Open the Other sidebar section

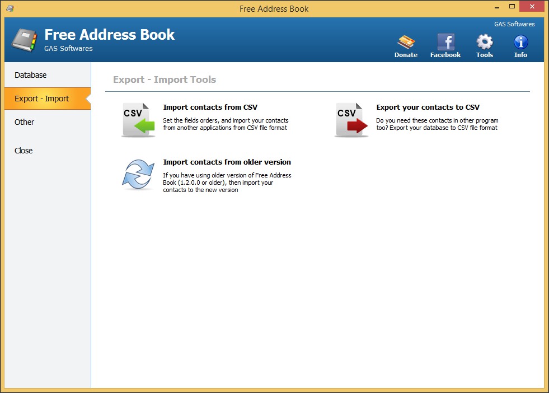point(48,122)
